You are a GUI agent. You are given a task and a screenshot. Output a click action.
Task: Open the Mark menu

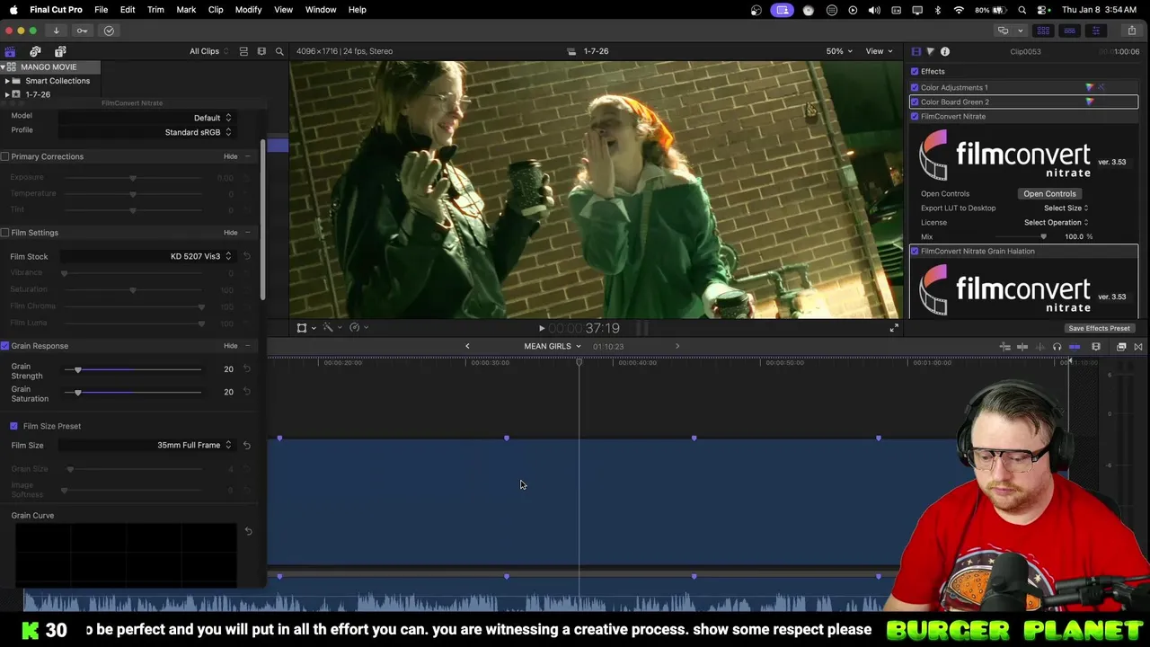tap(186, 10)
